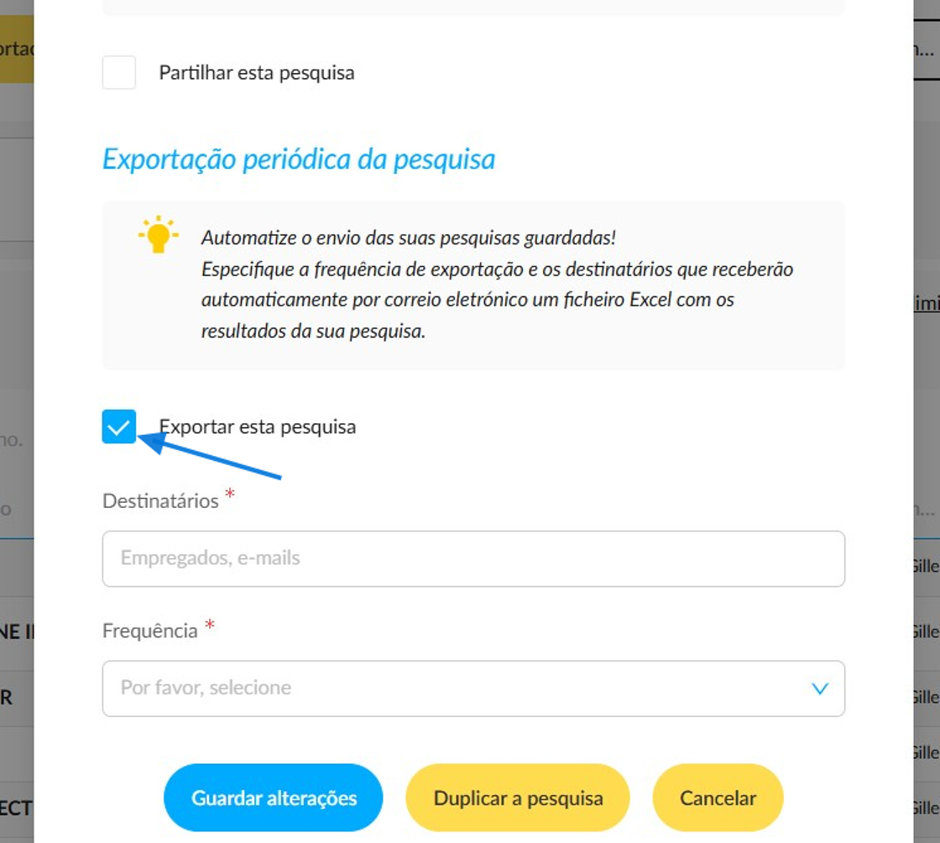Click the red asterisk beside Destinatários
Image resolution: width=940 pixels, height=843 pixels.
click(230, 494)
